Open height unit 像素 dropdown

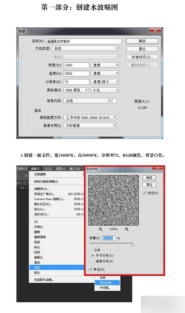pyautogui.click(x=105, y=73)
